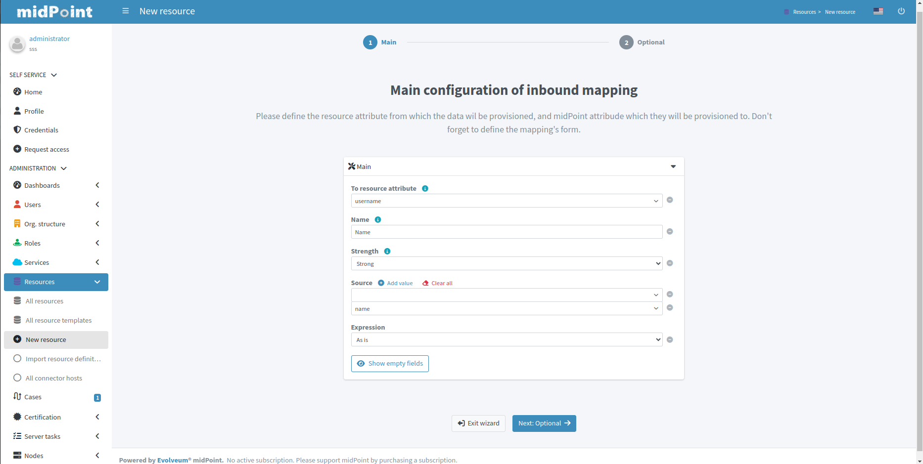Collapse the Main panel with caret
923x464 pixels.
[x=673, y=167]
